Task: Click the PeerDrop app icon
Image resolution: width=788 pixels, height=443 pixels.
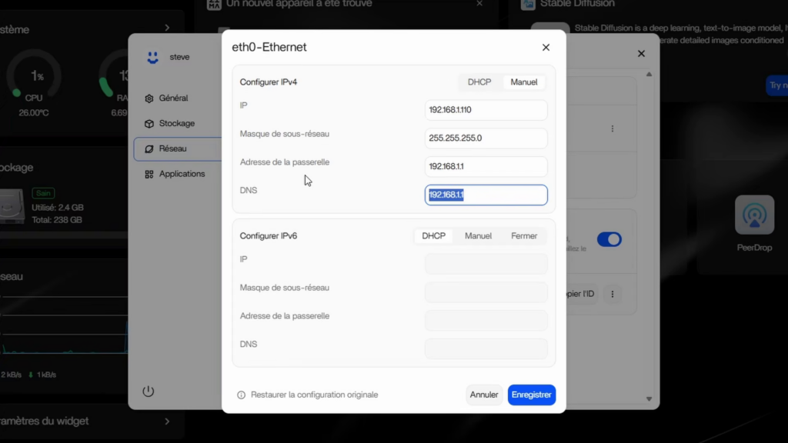Action: [753, 215]
